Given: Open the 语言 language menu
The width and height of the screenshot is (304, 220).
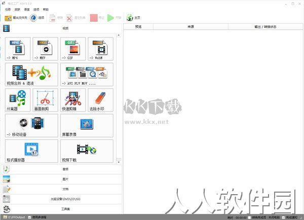Looking at the screenshot, I should 27,9.
